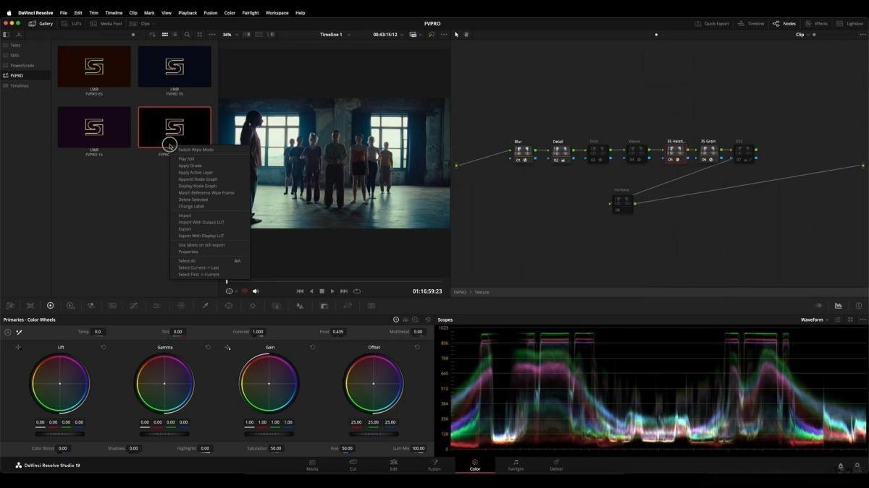Open the Curves palette icon

(133, 306)
